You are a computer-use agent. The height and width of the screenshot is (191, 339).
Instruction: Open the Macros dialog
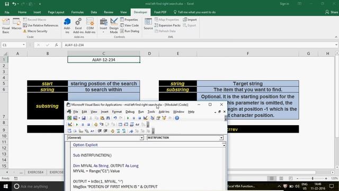click(16, 24)
